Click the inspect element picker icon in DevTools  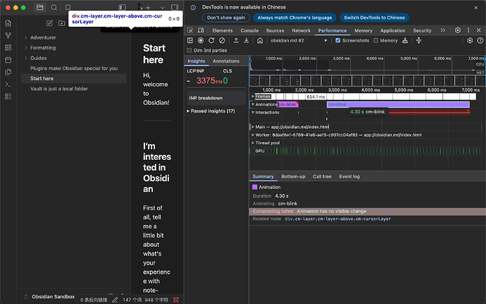(x=190, y=30)
